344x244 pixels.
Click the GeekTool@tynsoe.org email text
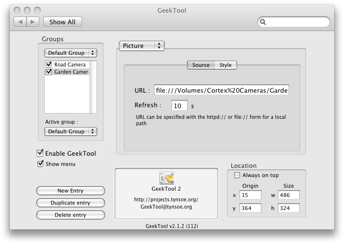click(166, 207)
